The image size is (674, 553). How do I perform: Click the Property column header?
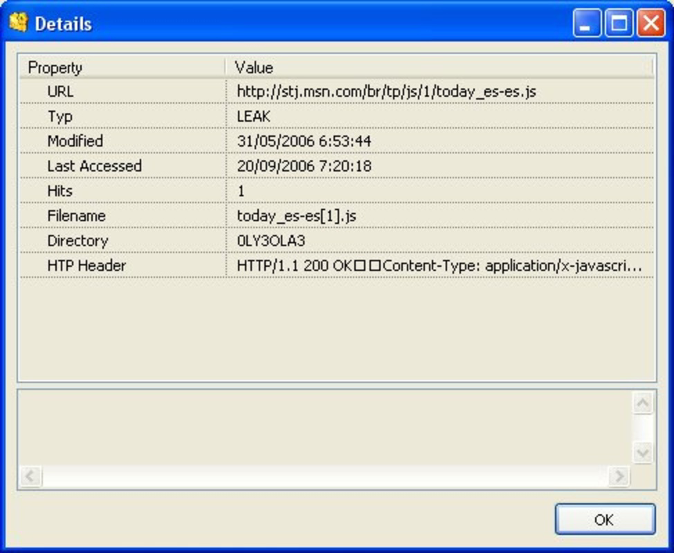[x=57, y=68]
